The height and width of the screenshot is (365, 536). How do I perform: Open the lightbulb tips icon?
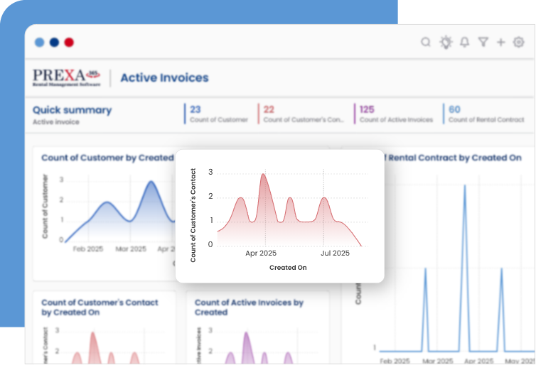tap(446, 43)
